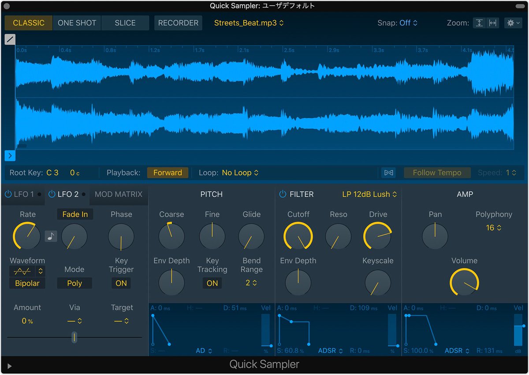
Task: Toggle Pitch Key Tracking ON button
Action: [x=212, y=283]
